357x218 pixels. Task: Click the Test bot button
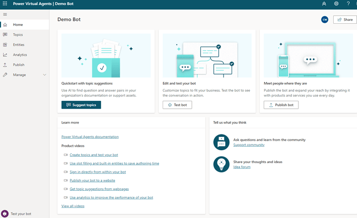[177, 105]
